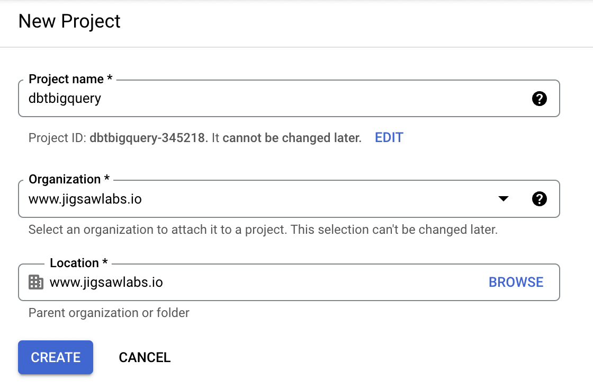Expand the Organization dropdown arrow
The image size is (593, 387).
504,199
